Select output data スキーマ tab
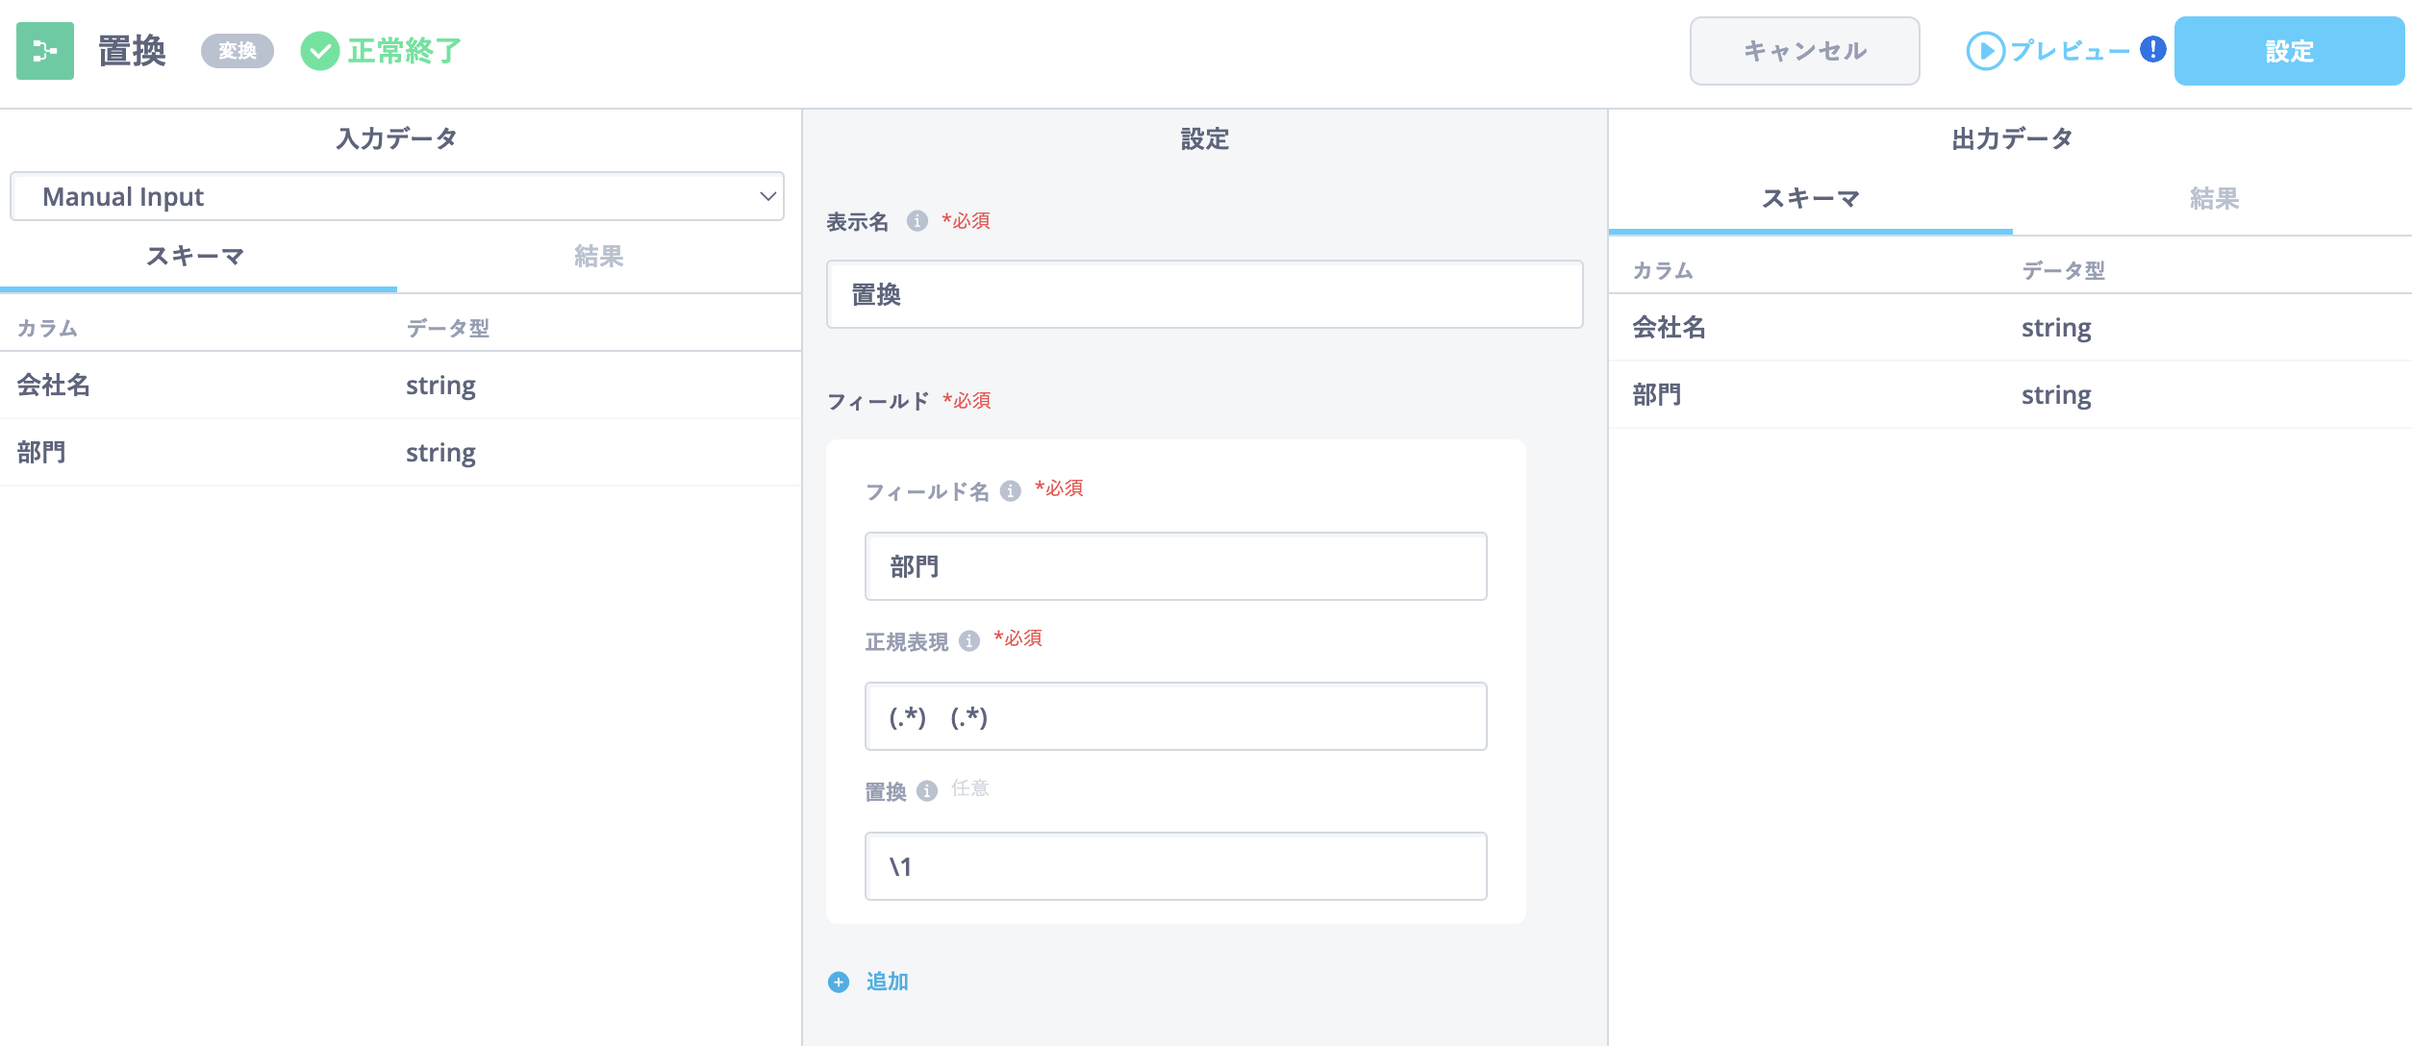Image resolution: width=2412 pixels, height=1046 pixels. coord(1810,198)
